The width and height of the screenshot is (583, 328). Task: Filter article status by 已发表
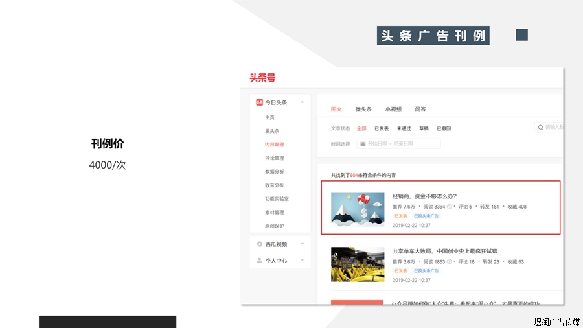pyautogui.click(x=382, y=128)
